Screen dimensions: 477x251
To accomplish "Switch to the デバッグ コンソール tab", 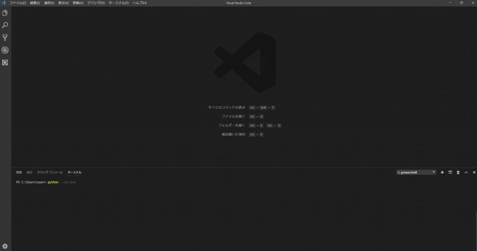I will (x=50, y=172).
